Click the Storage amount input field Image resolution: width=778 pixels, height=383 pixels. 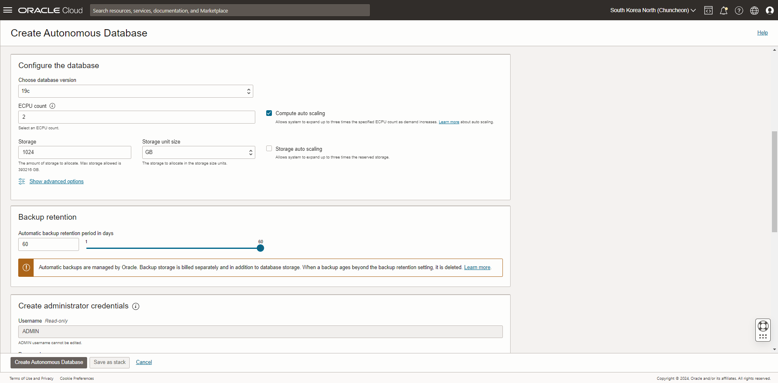[x=75, y=152]
